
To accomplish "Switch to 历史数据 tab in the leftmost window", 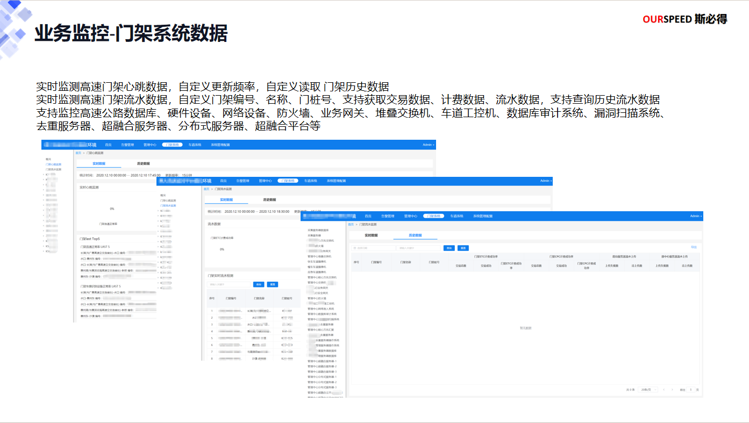I will 143,163.
